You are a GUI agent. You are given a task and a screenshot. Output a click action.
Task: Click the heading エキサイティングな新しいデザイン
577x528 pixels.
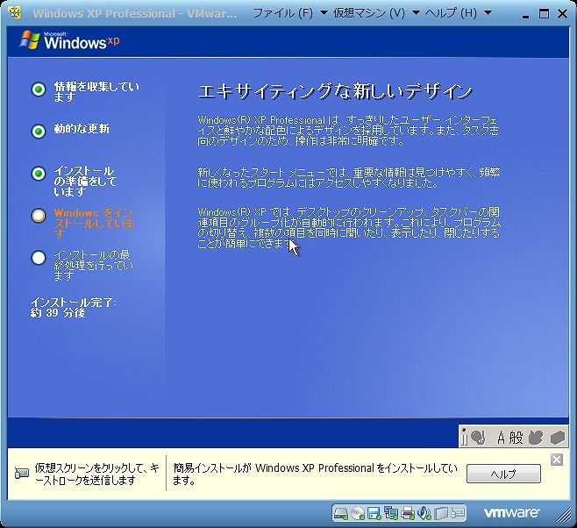coord(335,91)
